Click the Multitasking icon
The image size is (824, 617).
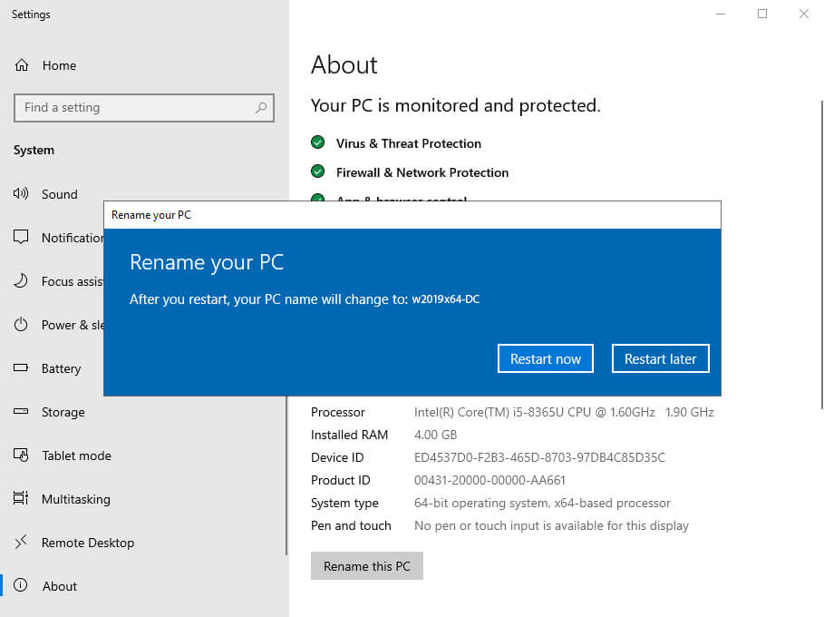pyautogui.click(x=21, y=498)
